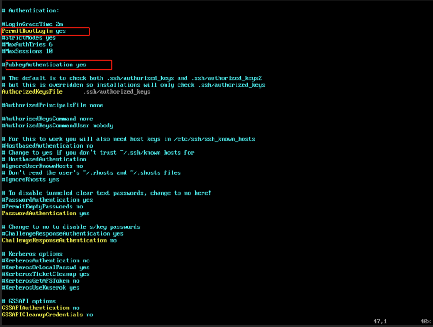Click '#PermitEmptyPasswords no' line
This screenshot has height=327, width=433.
click(x=42, y=207)
